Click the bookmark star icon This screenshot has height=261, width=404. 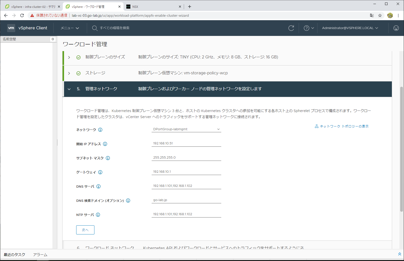tap(380, 15)
